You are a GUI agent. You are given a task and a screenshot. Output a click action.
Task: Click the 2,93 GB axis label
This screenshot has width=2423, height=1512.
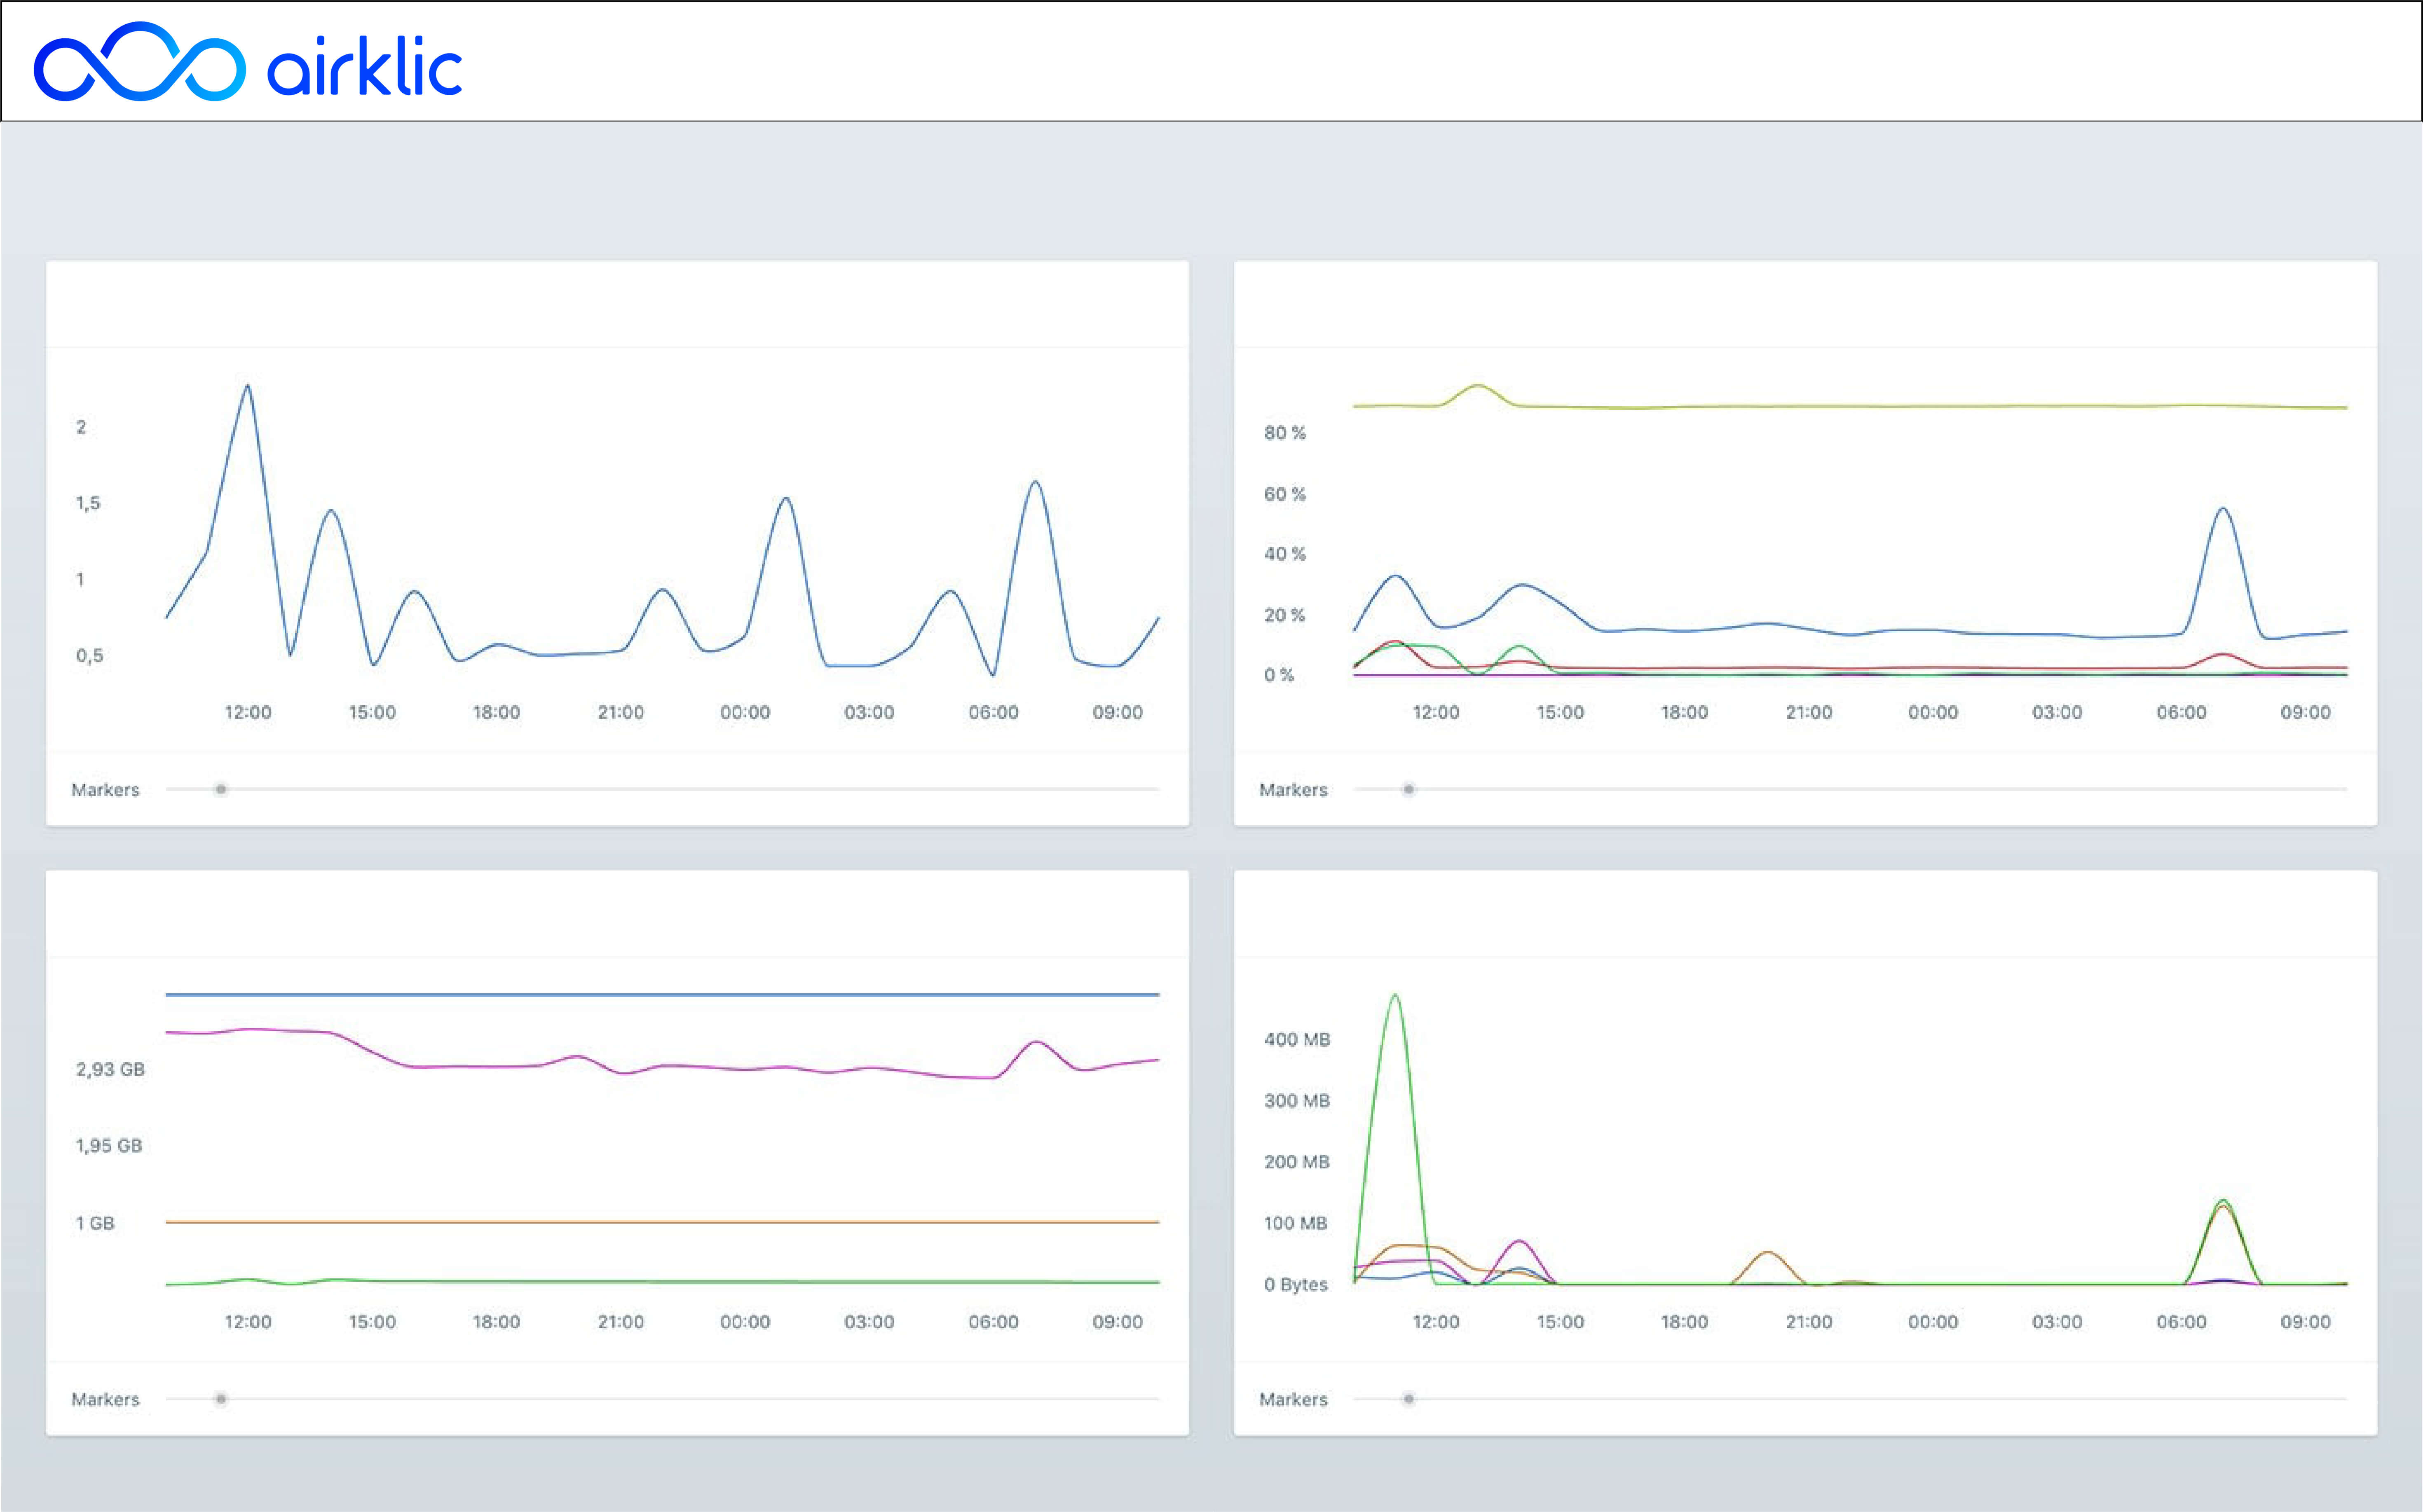(110, 1069)
